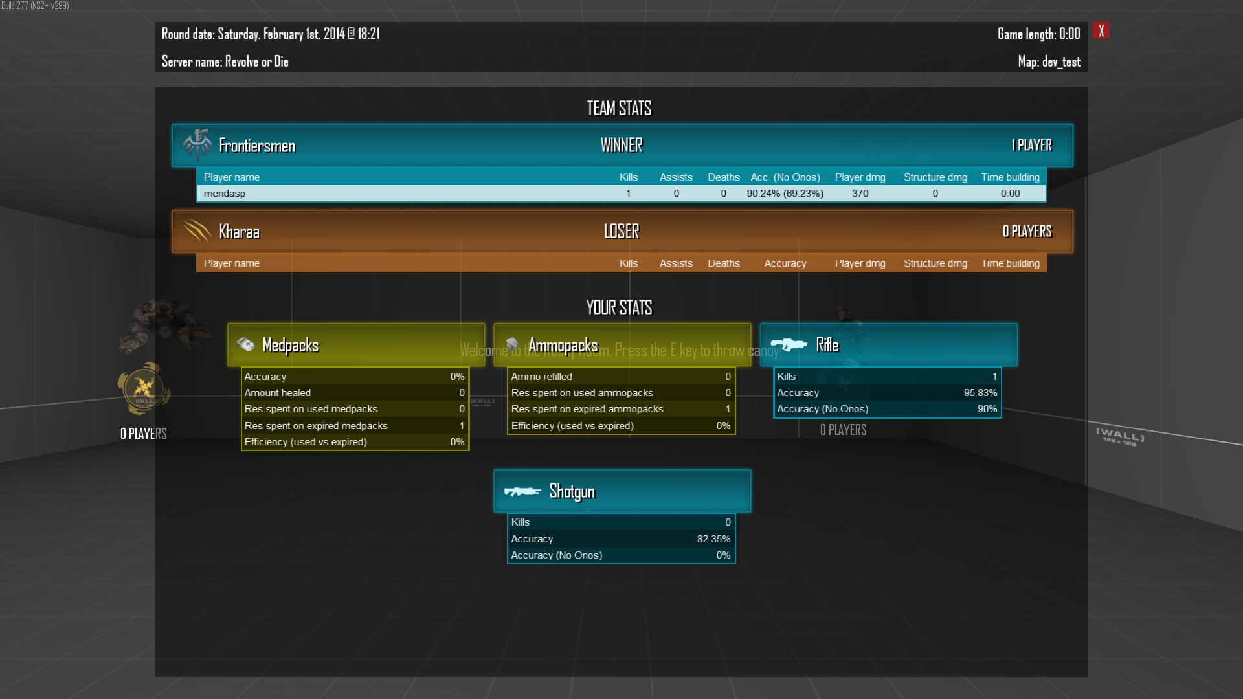Screen dimensions: 1243x699
Task: Click the Kharaa Accuracy column header
Action: coord(785,263)
